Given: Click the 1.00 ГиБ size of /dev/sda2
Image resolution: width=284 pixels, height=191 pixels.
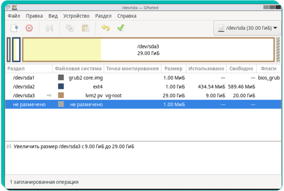Looking at the screenshot, I should point(175,87).
